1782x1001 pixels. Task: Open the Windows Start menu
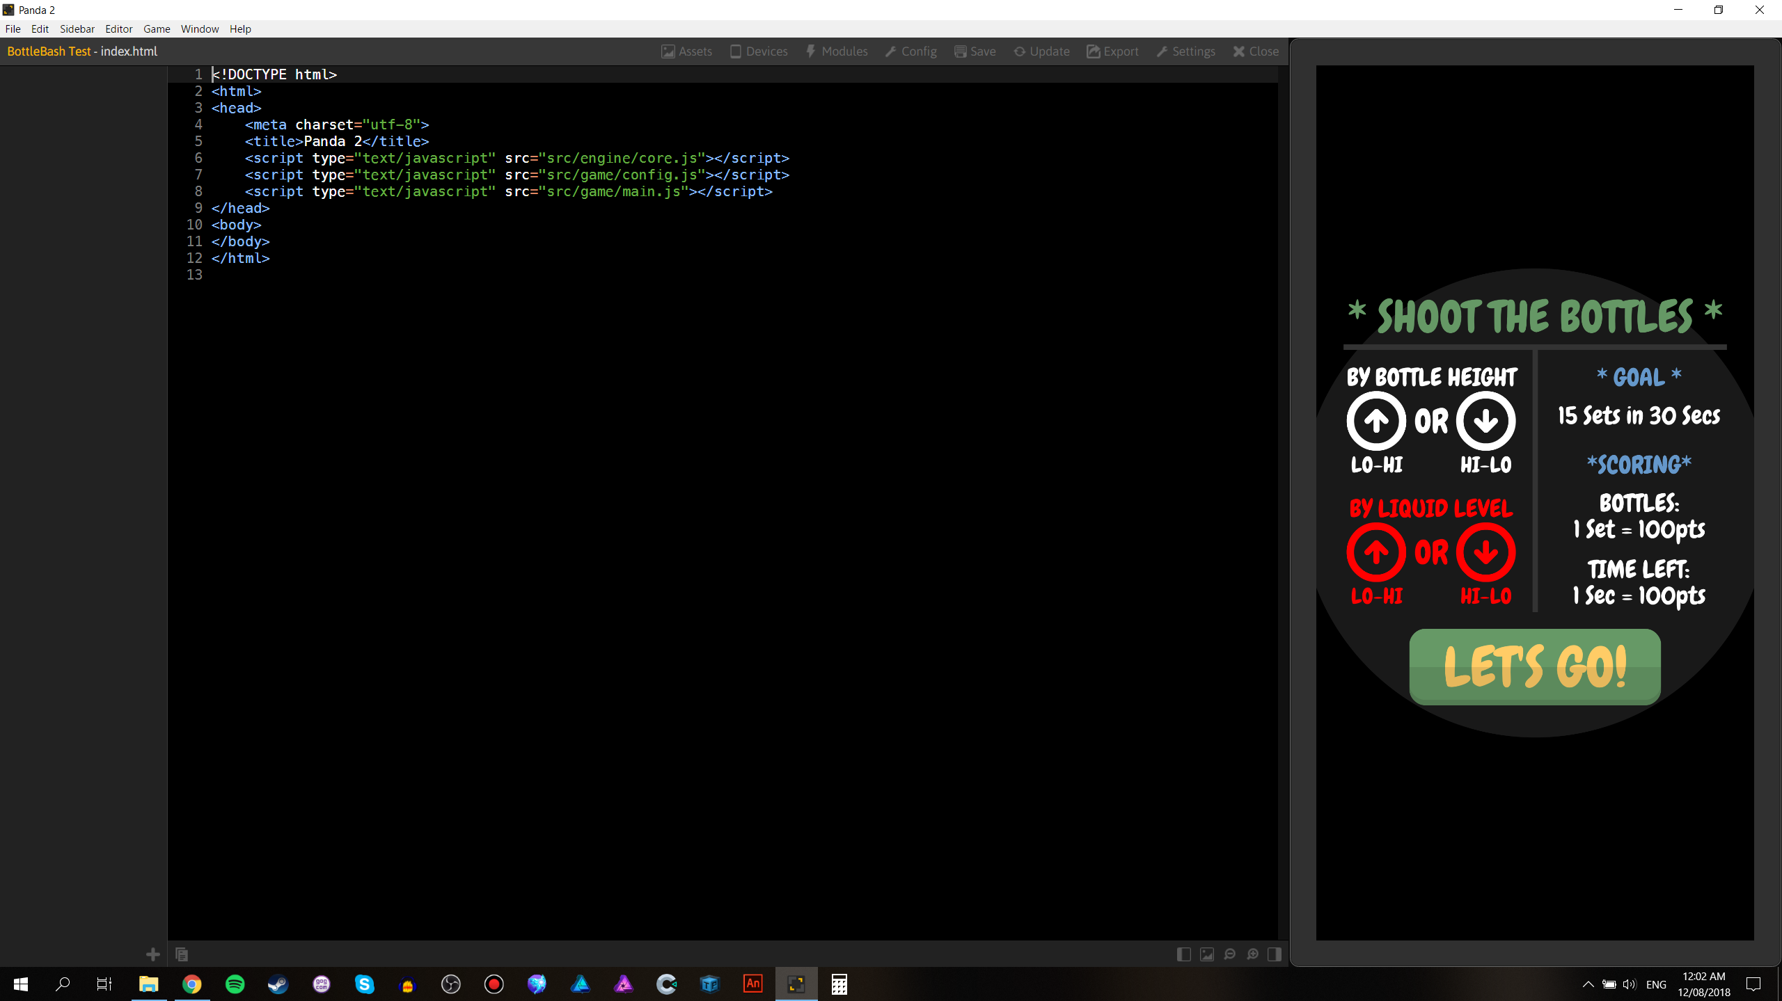coord(21,984)
